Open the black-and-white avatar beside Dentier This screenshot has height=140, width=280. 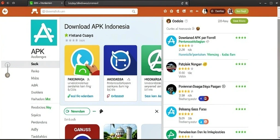(x=205, y=11)
